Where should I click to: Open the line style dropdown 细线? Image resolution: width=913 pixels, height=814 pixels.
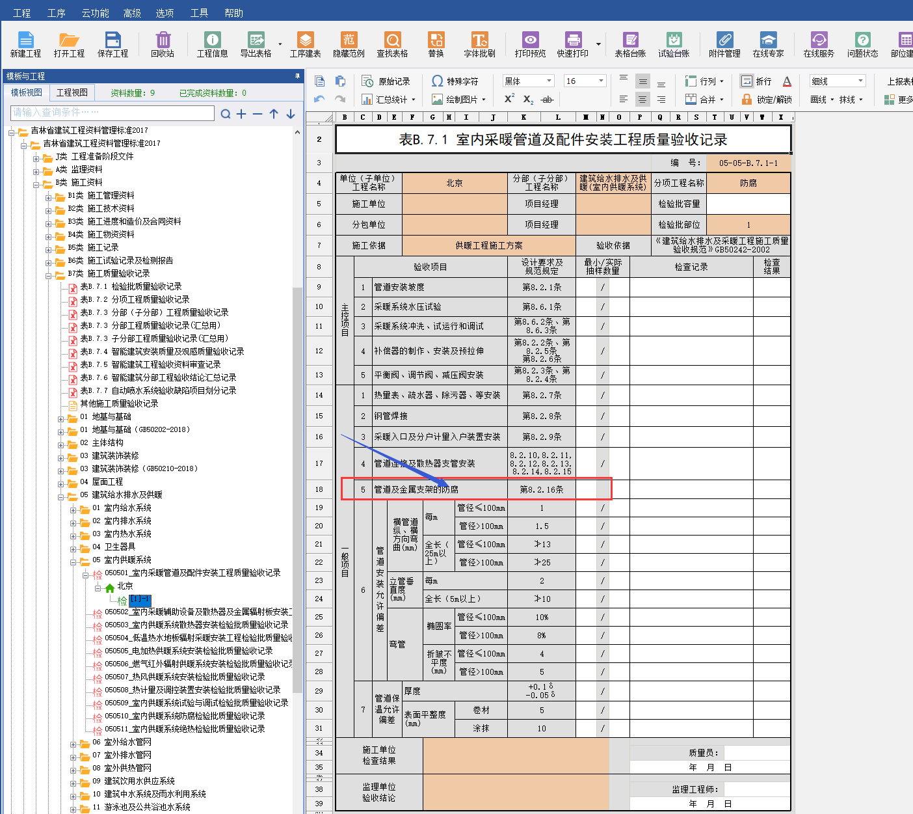tap(838, 81)
